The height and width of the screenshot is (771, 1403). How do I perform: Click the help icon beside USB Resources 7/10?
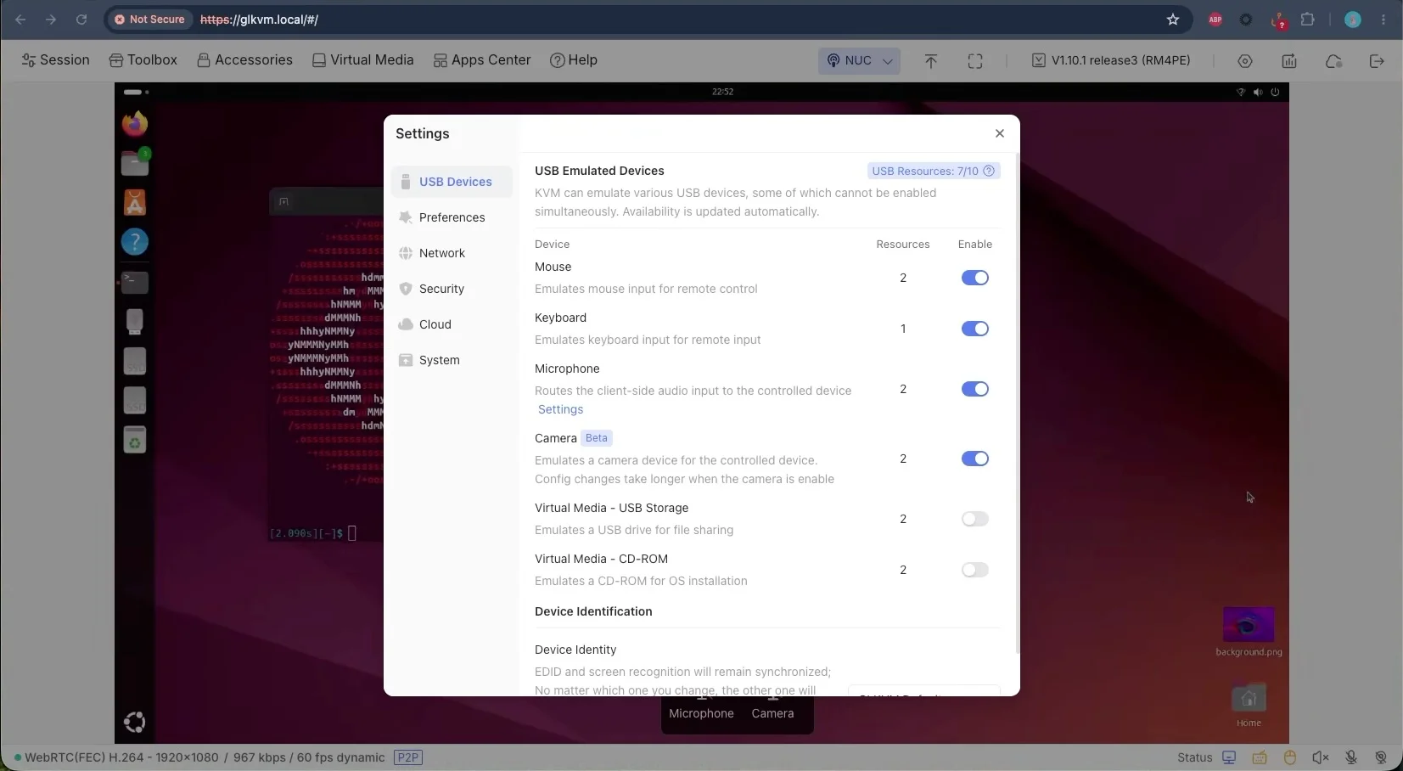point(989,171)
